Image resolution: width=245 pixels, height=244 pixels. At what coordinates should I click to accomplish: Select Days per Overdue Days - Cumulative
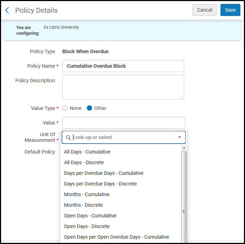coord(103,173)
